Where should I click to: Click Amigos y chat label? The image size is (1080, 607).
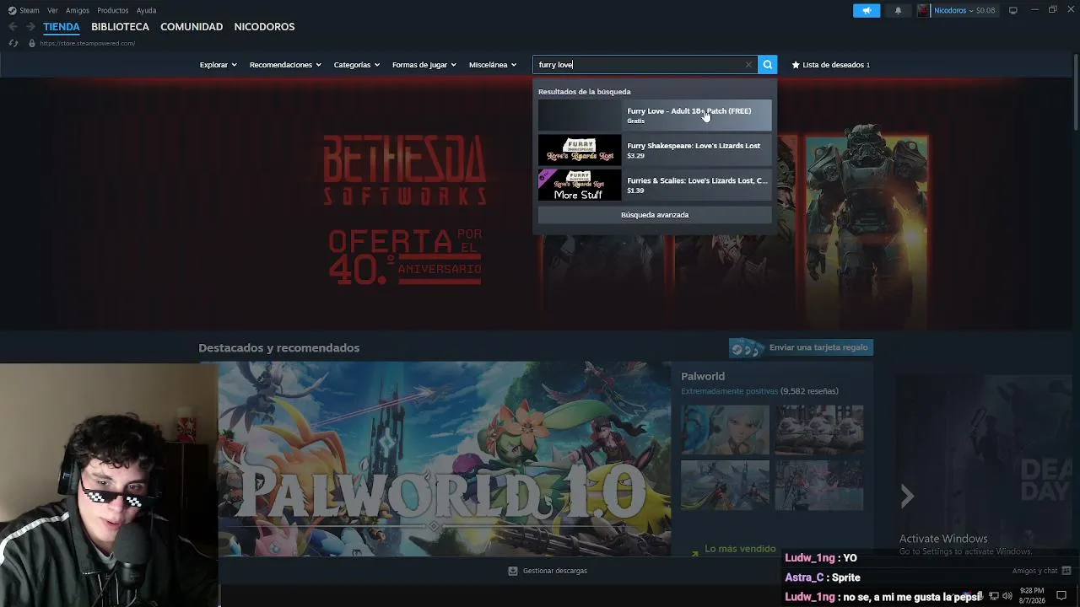click(1034, 571)
